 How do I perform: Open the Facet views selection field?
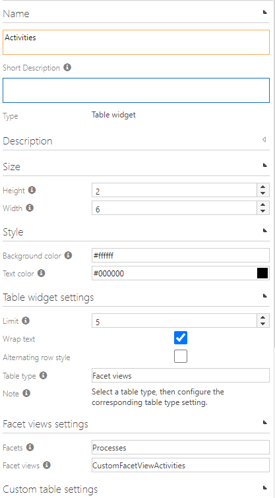[181, 465]
